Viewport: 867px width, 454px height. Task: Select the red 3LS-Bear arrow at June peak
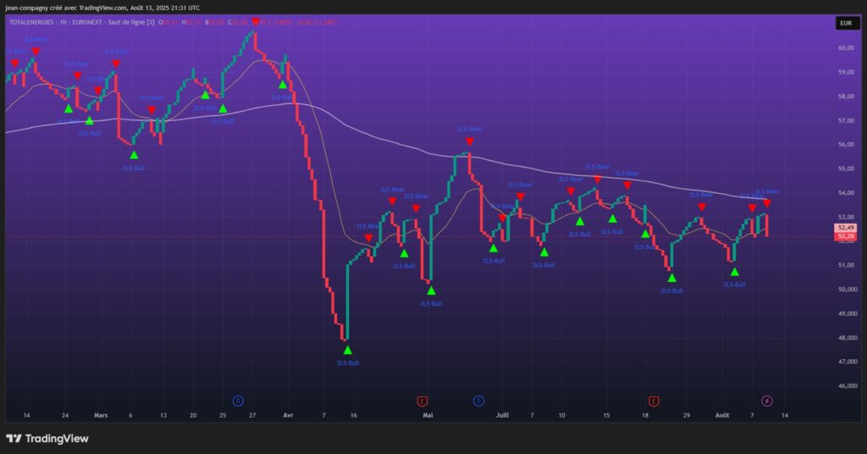(469, 141)
